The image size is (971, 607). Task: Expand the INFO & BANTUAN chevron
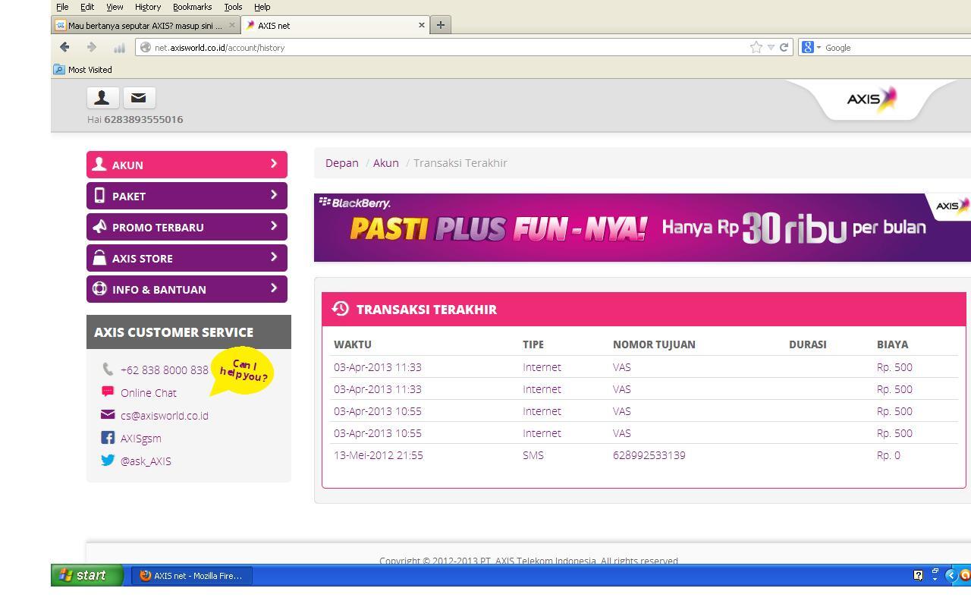(x=274, y=288)
